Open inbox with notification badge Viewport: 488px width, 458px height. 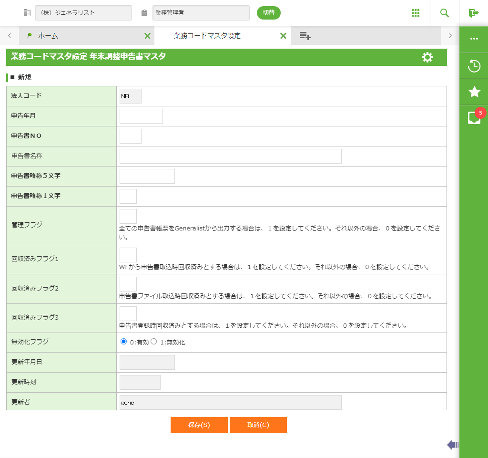[x=474, y=118]
